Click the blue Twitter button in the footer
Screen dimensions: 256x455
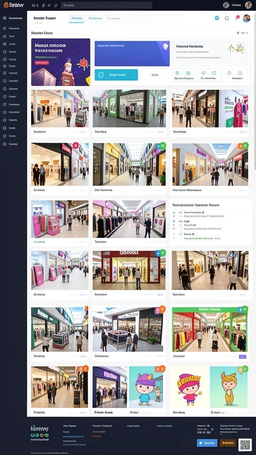(207, 443)
